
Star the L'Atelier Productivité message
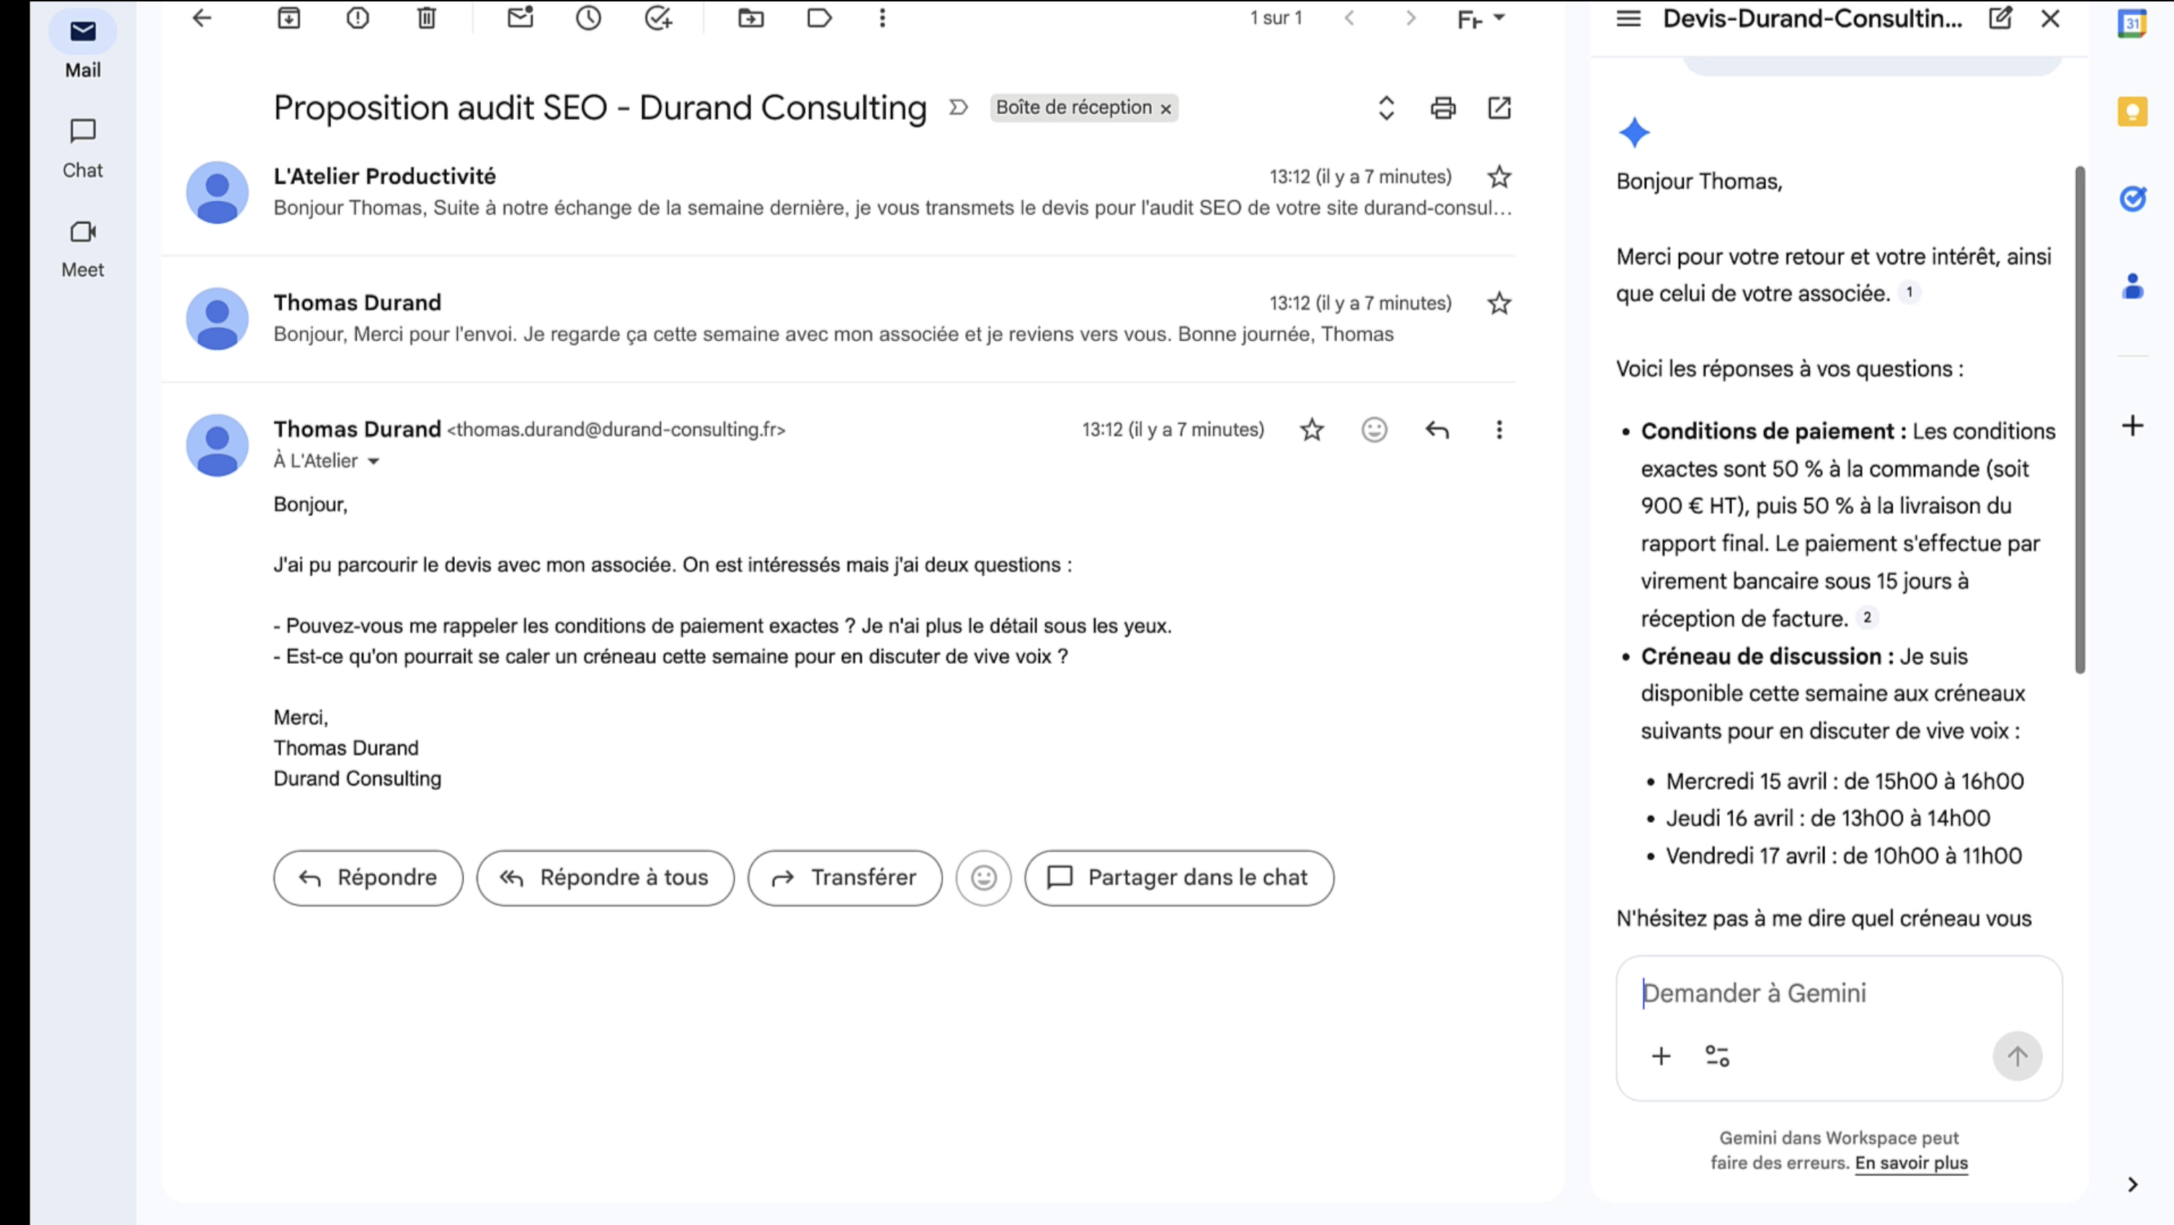coord(1499,177)
